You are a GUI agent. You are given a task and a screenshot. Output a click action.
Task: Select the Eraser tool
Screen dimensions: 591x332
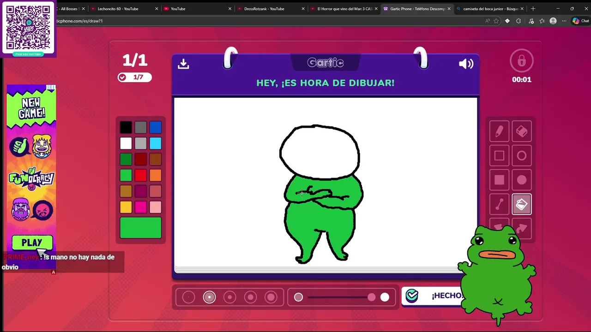coord(522,131)
